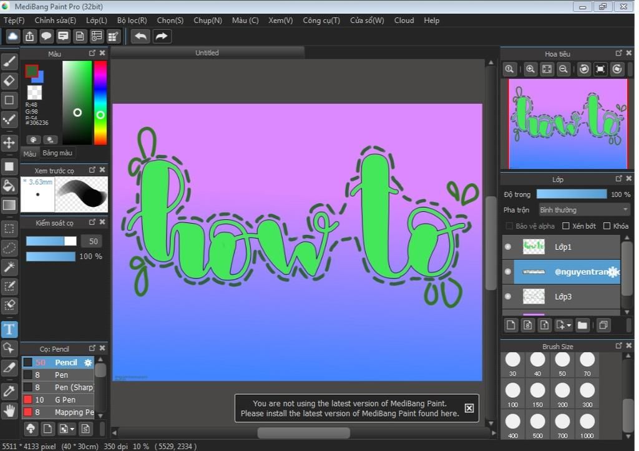Hide the @nguyentran layer
This screenshot has height=451, width=639.
(x=508, y=272)
